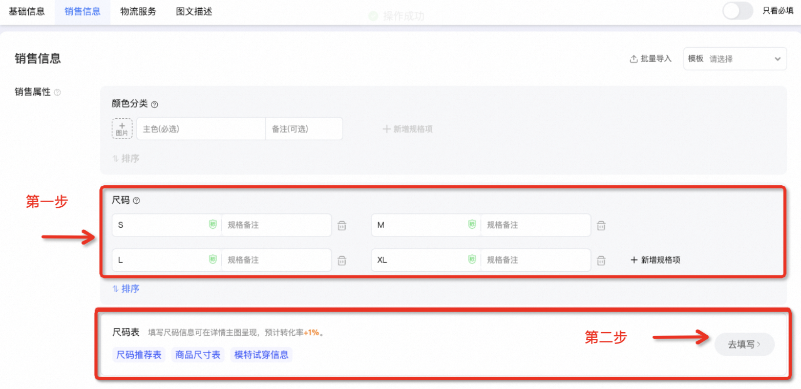Focus 规格备注 field next to L
Image resolution: width=801 pixels, height=389 pixels.
277,260
